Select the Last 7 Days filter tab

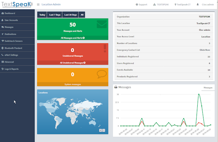click(x=54, y=15)
